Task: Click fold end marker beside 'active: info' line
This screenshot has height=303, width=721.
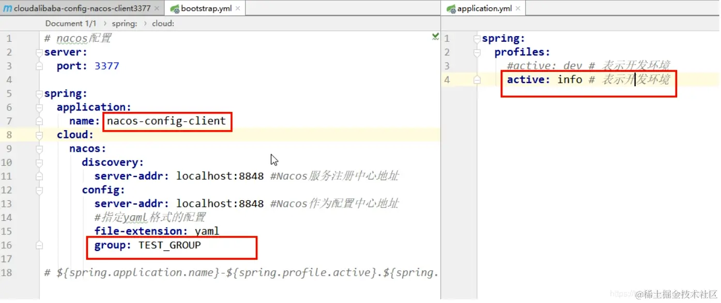Action: point(477,79)
